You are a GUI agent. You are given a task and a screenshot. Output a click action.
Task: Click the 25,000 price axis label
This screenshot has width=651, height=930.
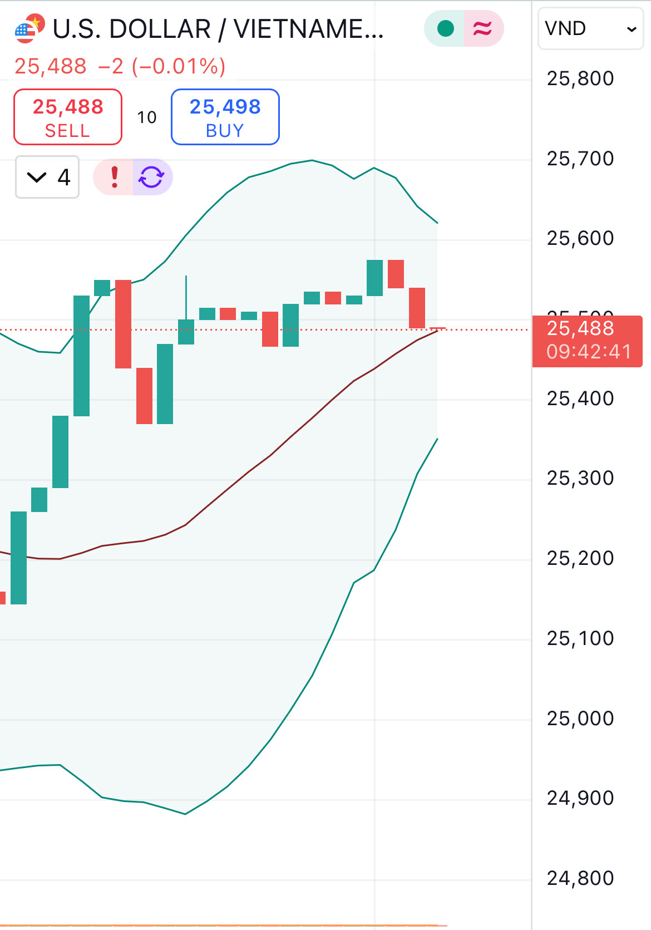pyautogui.click(x=580, y=719)
